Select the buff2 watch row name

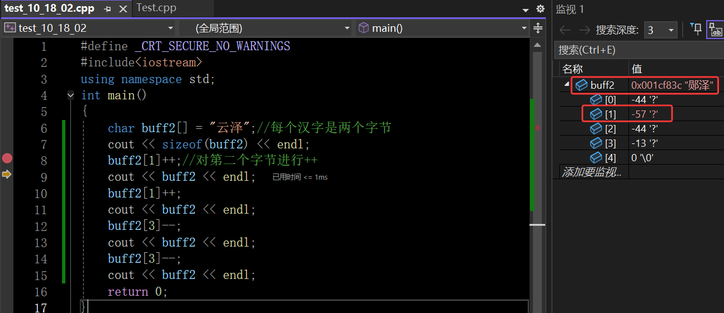602,85
